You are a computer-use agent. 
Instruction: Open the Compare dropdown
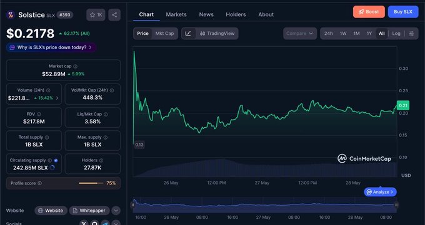point(300,34)
